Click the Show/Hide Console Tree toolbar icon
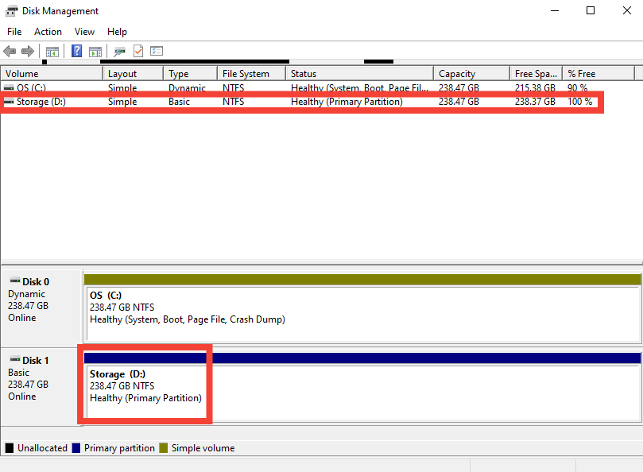The width and height of the screenshot is (643, 472). click(52, 50)
